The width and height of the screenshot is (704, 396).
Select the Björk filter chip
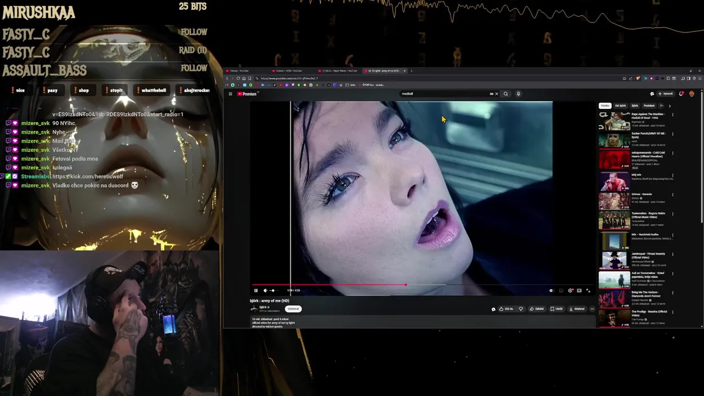click(x=635, y=106)
